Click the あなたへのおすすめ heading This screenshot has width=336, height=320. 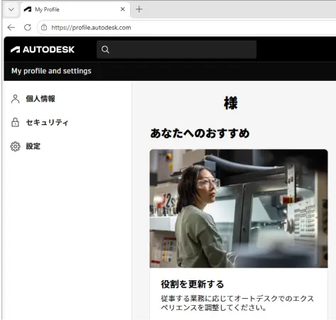tap(200, 133)
